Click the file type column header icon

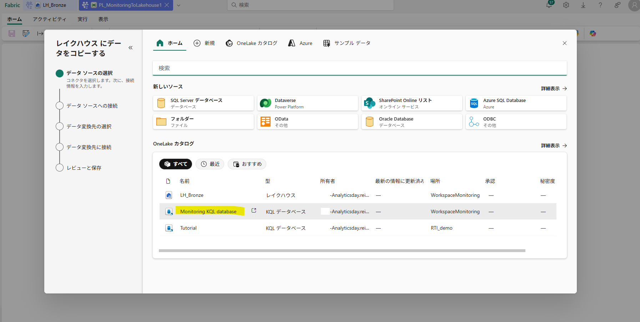click(168, 181)
